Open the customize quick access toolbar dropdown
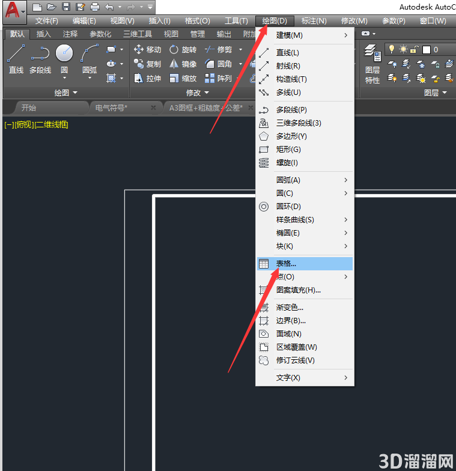The height and width of the screenshot is (471, 456). coord(150,7)
